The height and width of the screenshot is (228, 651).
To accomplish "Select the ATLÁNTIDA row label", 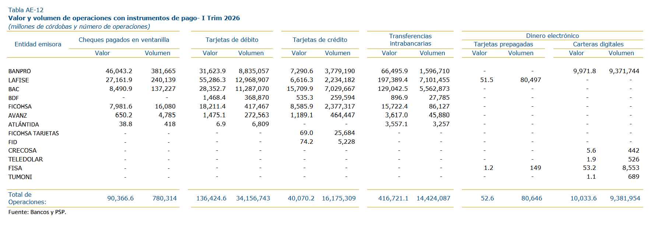I will point(24,124).
